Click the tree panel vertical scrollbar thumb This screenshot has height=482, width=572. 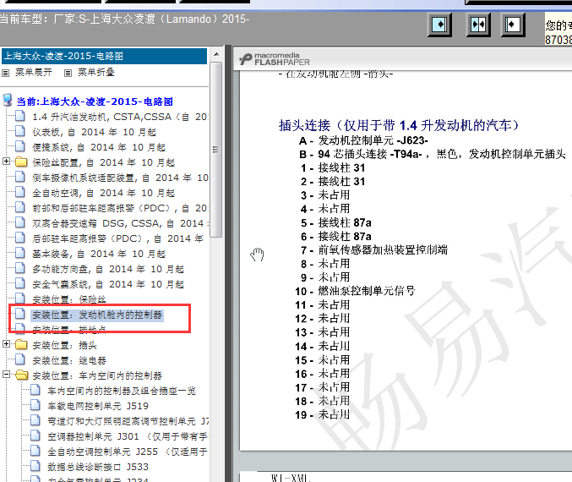(x=216, y=150)
